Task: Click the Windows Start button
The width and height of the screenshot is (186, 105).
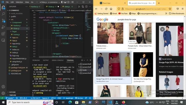Action: tap(3, 102)
